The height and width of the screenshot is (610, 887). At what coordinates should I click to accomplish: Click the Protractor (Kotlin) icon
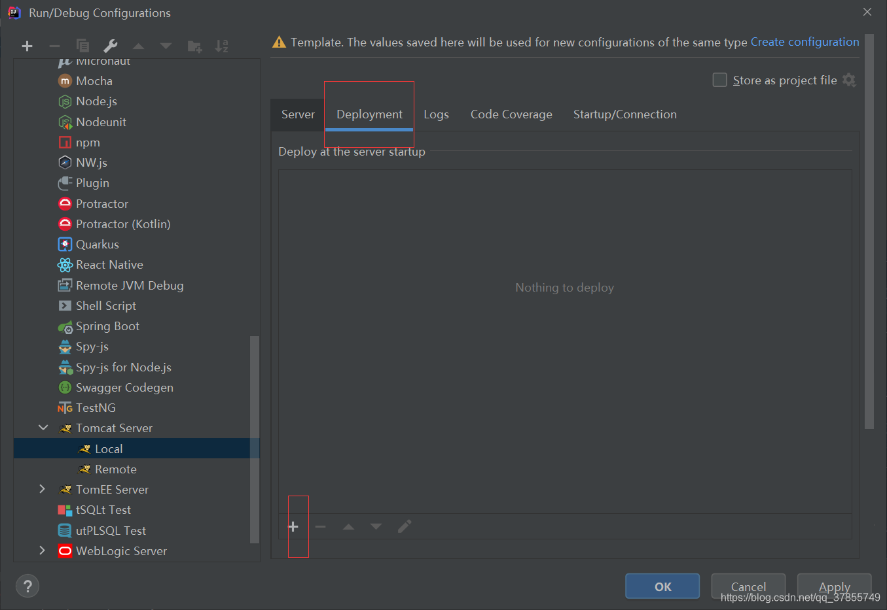coord(65,224)
